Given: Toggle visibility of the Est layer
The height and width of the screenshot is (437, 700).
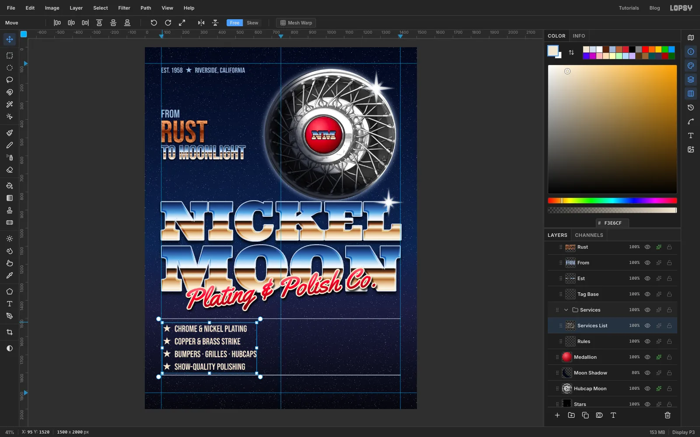Looking at the screenshot, I should click(647, 278).
